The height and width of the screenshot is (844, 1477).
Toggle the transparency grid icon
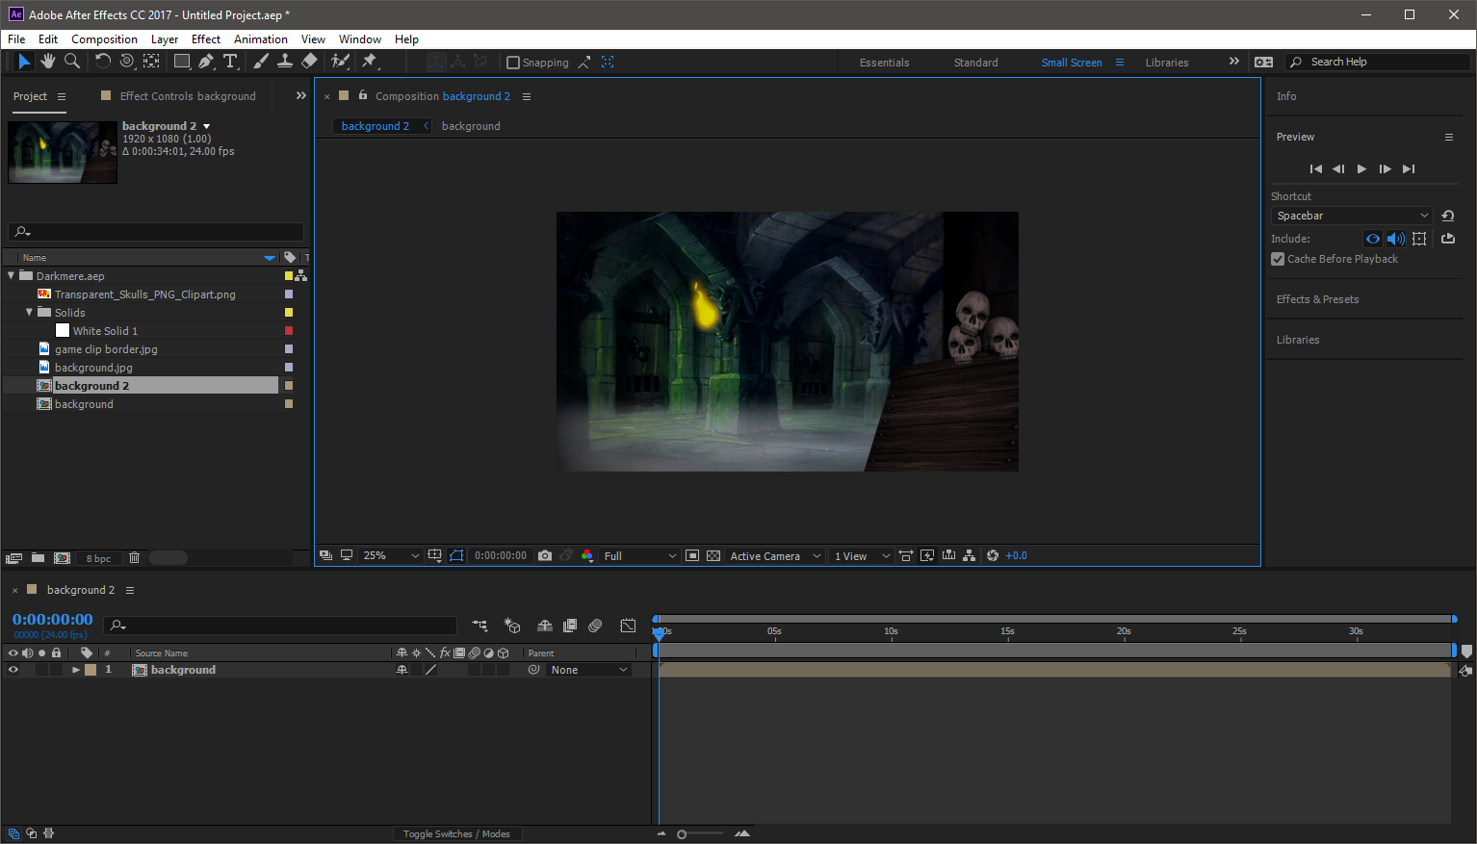pyautogui.click(x=713, y=556)
